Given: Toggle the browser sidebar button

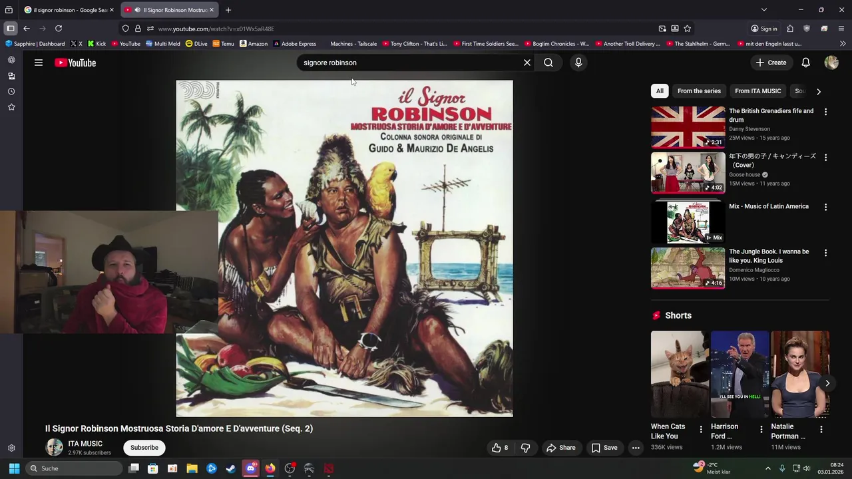Looking at the screenshot, I should [11, 29].
